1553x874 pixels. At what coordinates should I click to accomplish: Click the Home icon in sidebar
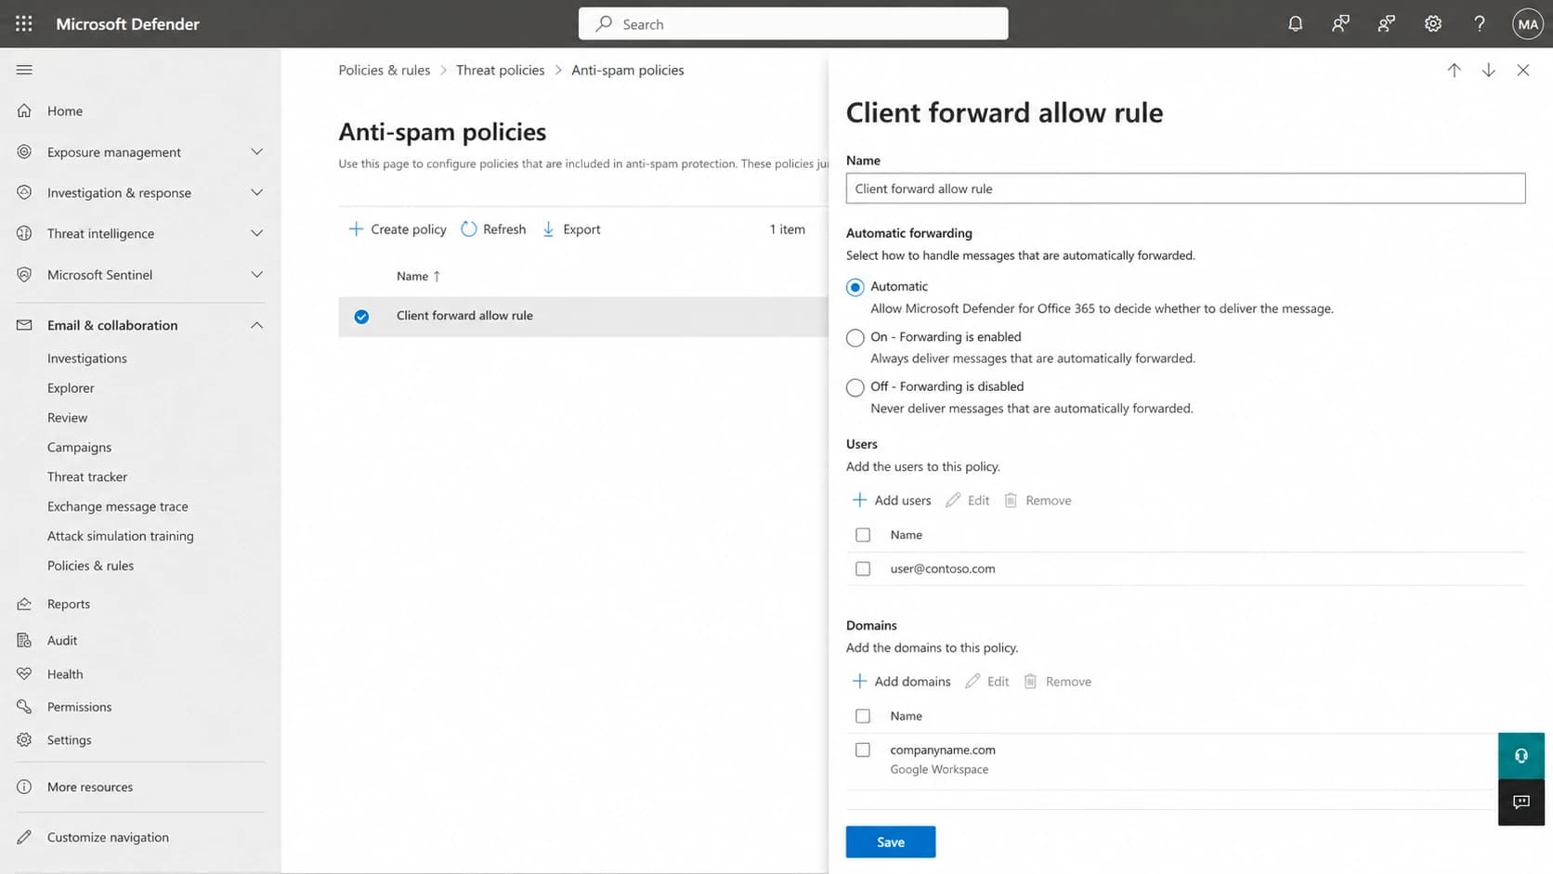(x=24, y=111)
